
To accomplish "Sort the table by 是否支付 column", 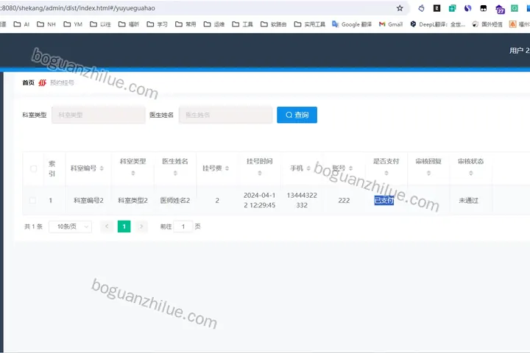I will point(386,173).
